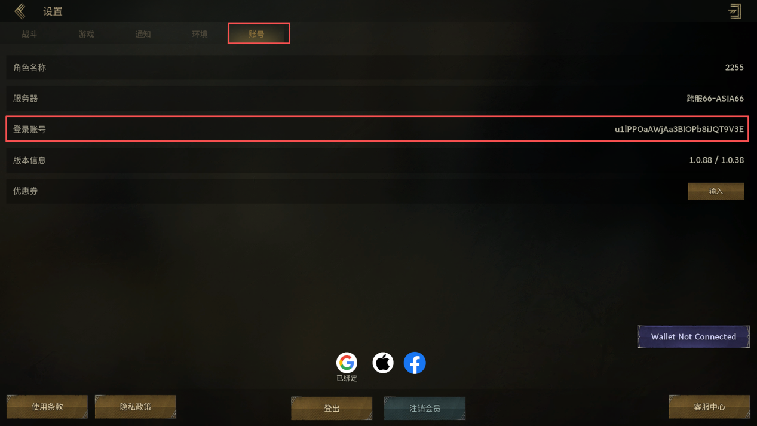Image resolution: width=757 pixels, height=426 pixels.
Task: Switch to the 战斗 tab
Action: coord(29,34)
